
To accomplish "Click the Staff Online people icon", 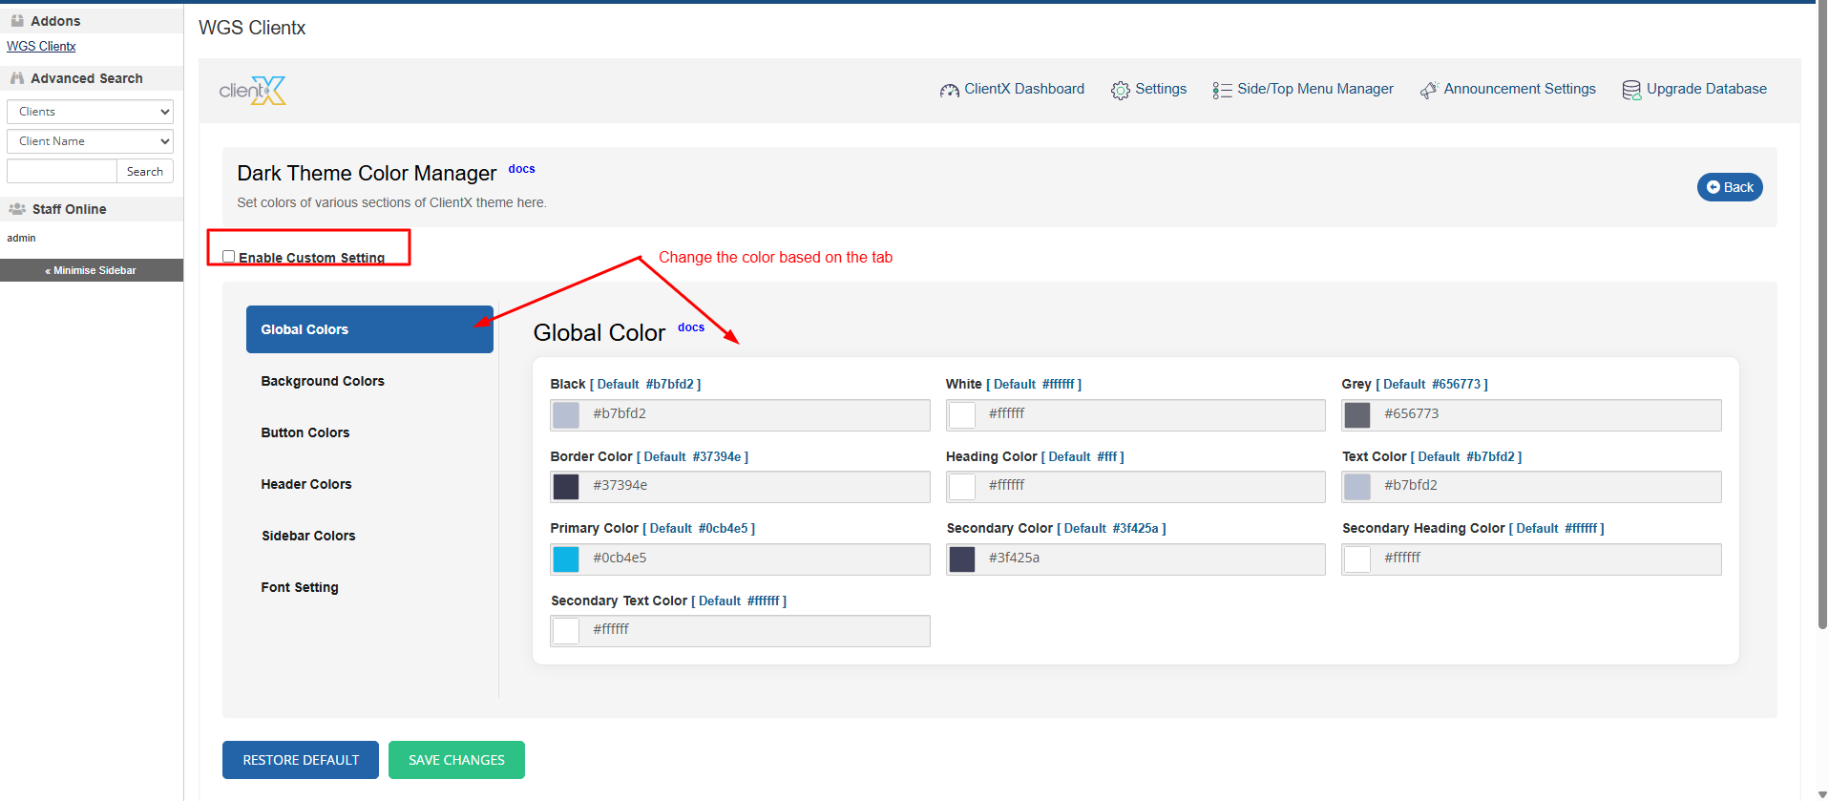I will click(x=17, y=209).
